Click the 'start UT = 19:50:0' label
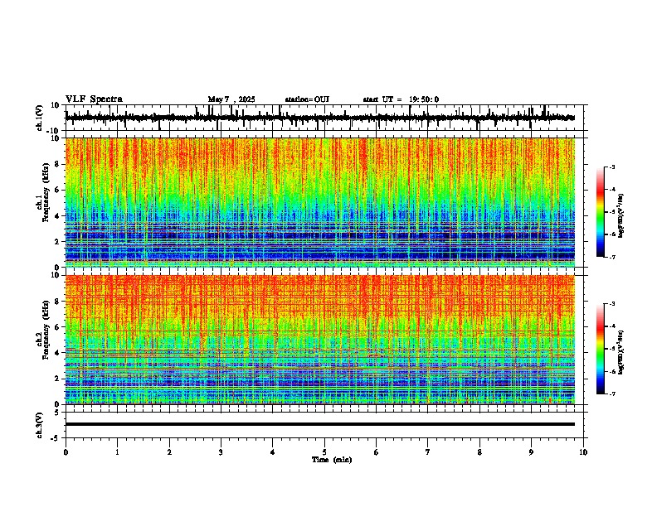 [401, 99]
